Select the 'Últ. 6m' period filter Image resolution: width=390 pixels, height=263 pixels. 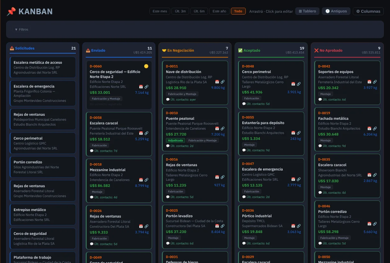click(x=199, y=11)
